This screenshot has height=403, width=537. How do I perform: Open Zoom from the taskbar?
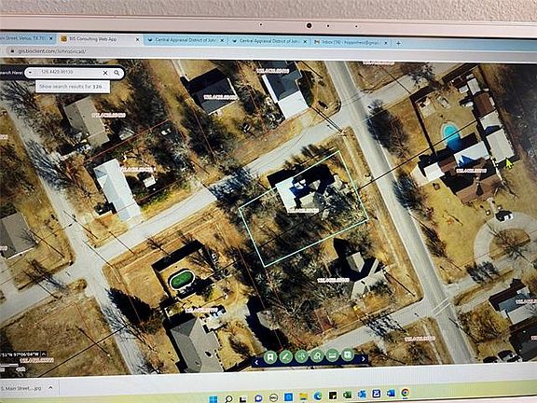[376, 394]
